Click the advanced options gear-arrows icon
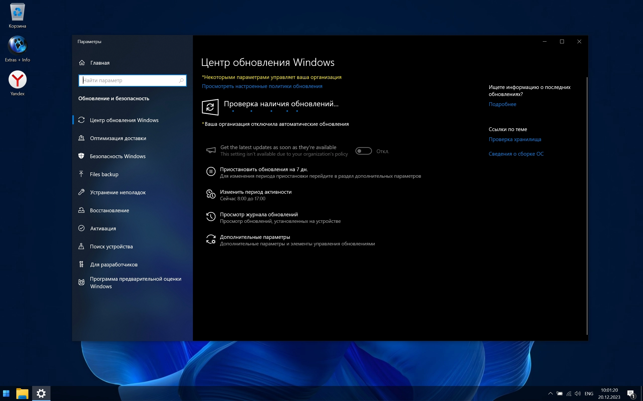This screenshot has height=401, width=643. [211, 239]
